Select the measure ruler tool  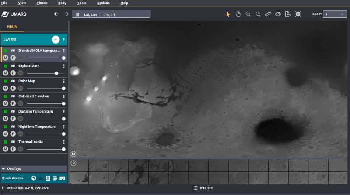point(268,14)
